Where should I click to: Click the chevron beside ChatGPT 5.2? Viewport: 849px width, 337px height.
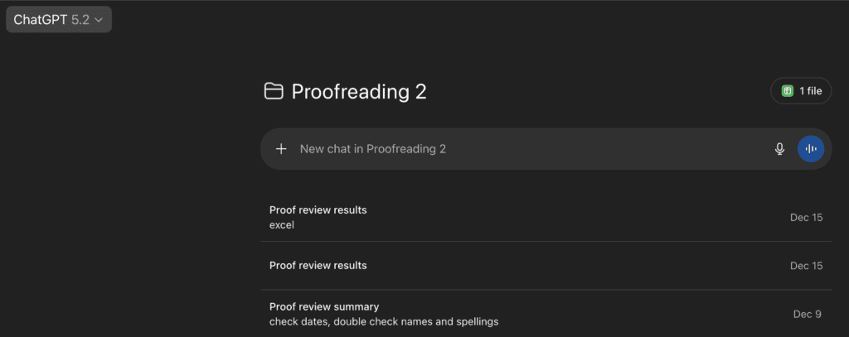tap(99, 20)
